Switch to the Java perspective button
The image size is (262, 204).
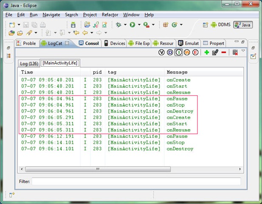243,25
